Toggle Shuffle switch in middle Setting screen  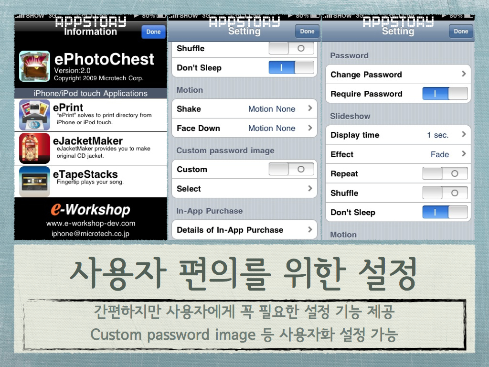[291, 48]
